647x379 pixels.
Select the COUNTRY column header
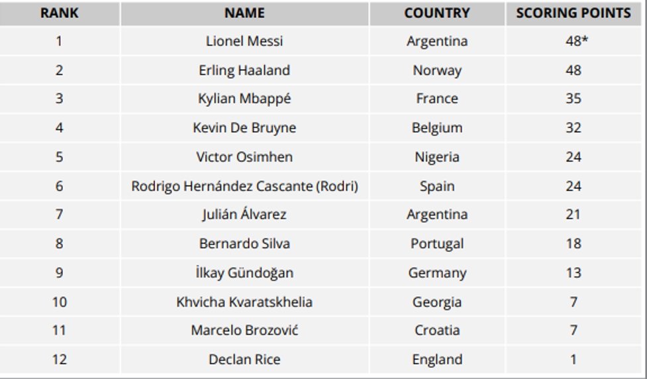437,13
